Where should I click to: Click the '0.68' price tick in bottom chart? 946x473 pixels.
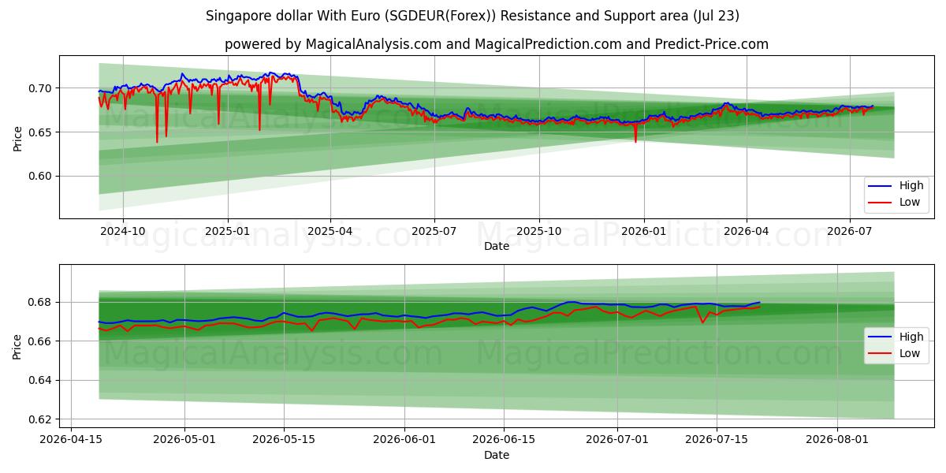coord(41,302)
